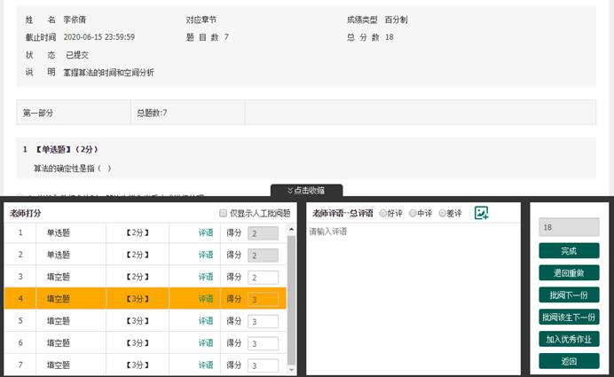Select row 6 填空题 in scoring list
The image size is (614, 377).
coord(61,343)
